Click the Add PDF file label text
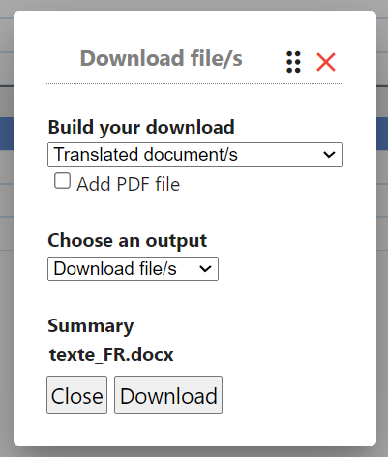The image size is (388, 457). (x=128, y=184)
